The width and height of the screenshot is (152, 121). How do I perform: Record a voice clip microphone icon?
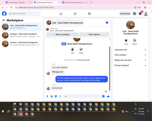47,96
